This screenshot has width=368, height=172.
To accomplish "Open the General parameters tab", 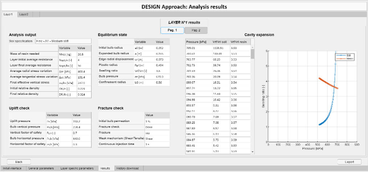I will (42, 168).
